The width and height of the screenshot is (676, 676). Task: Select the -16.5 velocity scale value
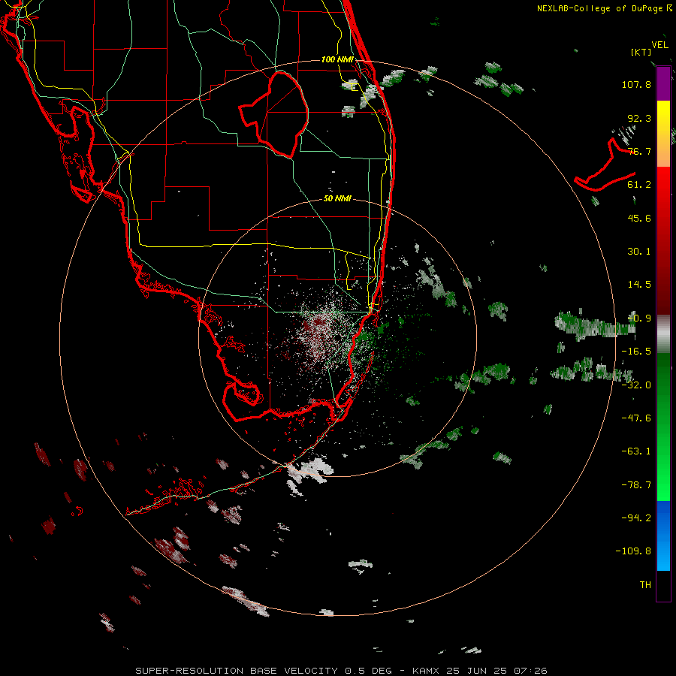(636, 352)
